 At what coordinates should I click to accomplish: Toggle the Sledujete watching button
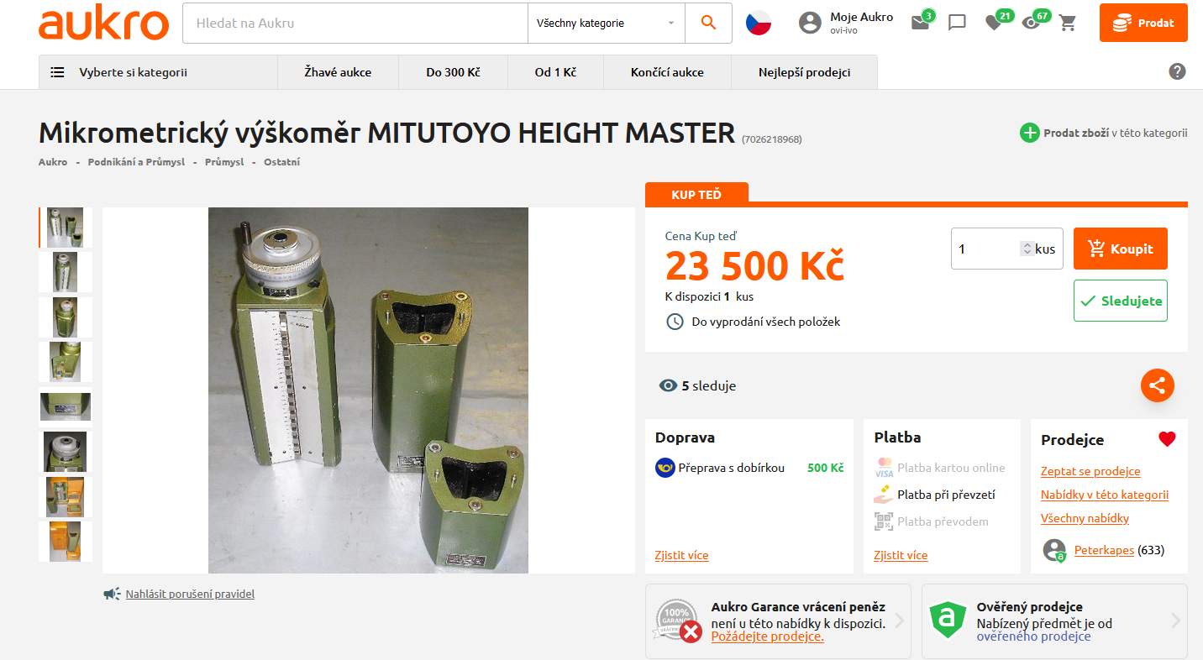1120,301
